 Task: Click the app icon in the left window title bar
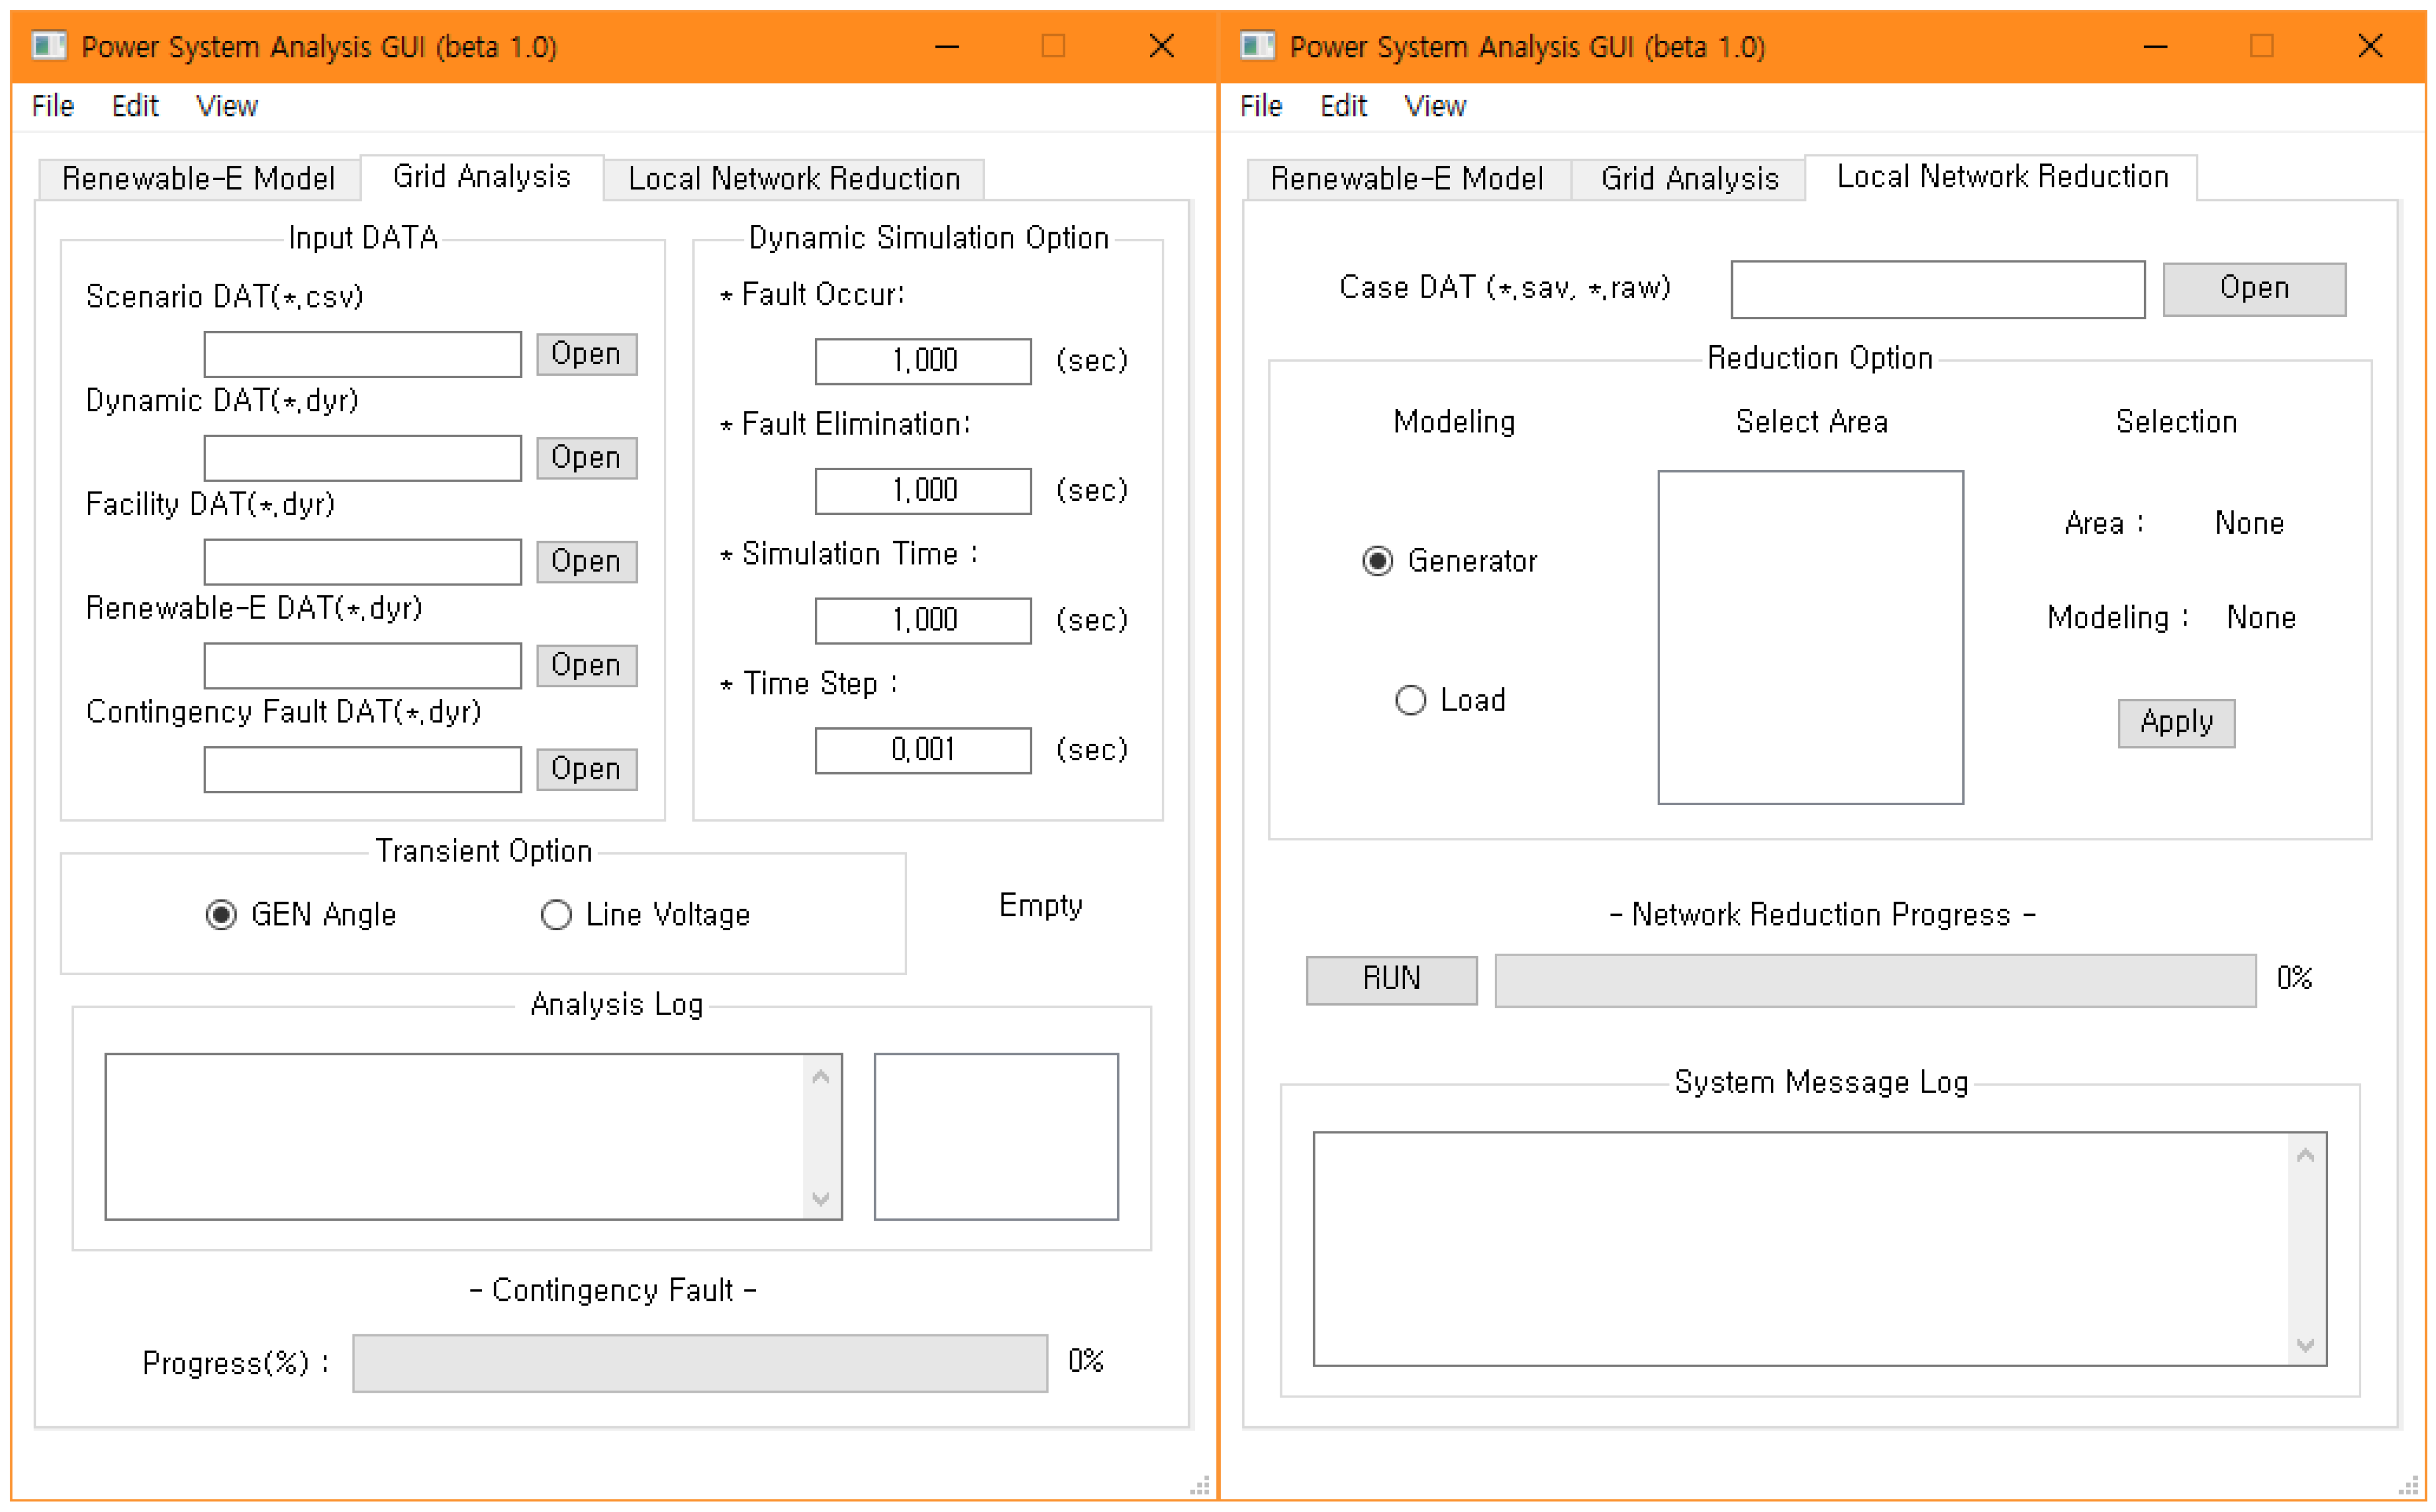pos(48,46)
